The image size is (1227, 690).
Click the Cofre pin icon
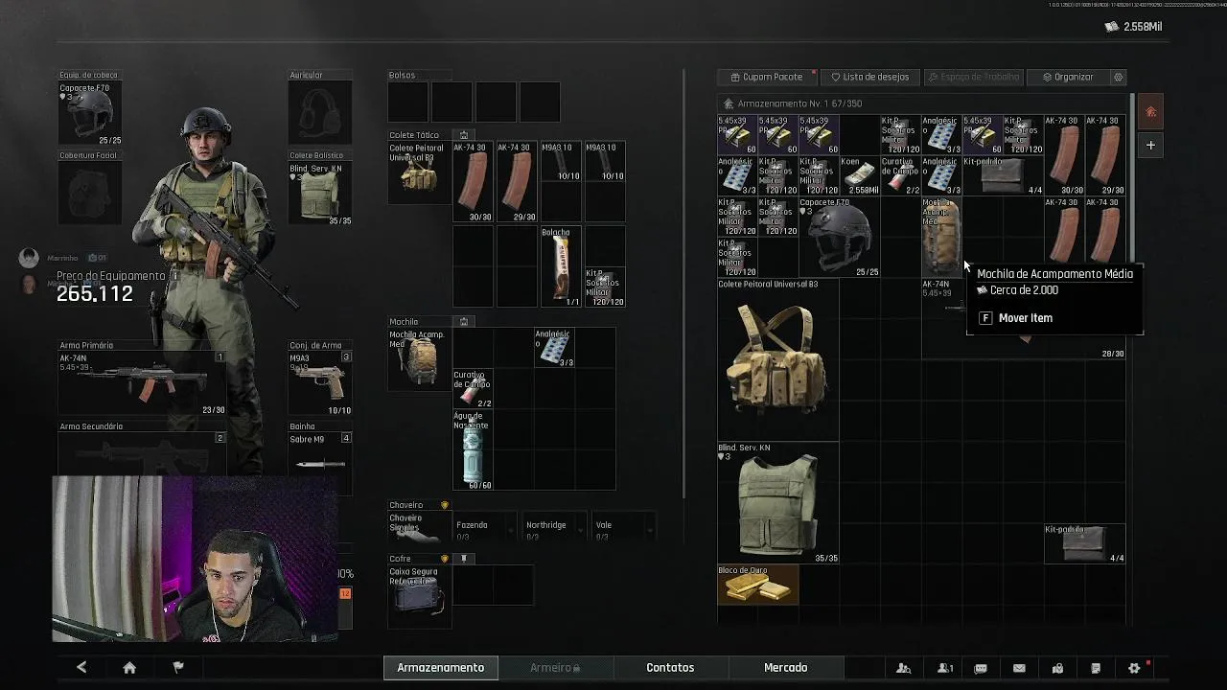464,559
